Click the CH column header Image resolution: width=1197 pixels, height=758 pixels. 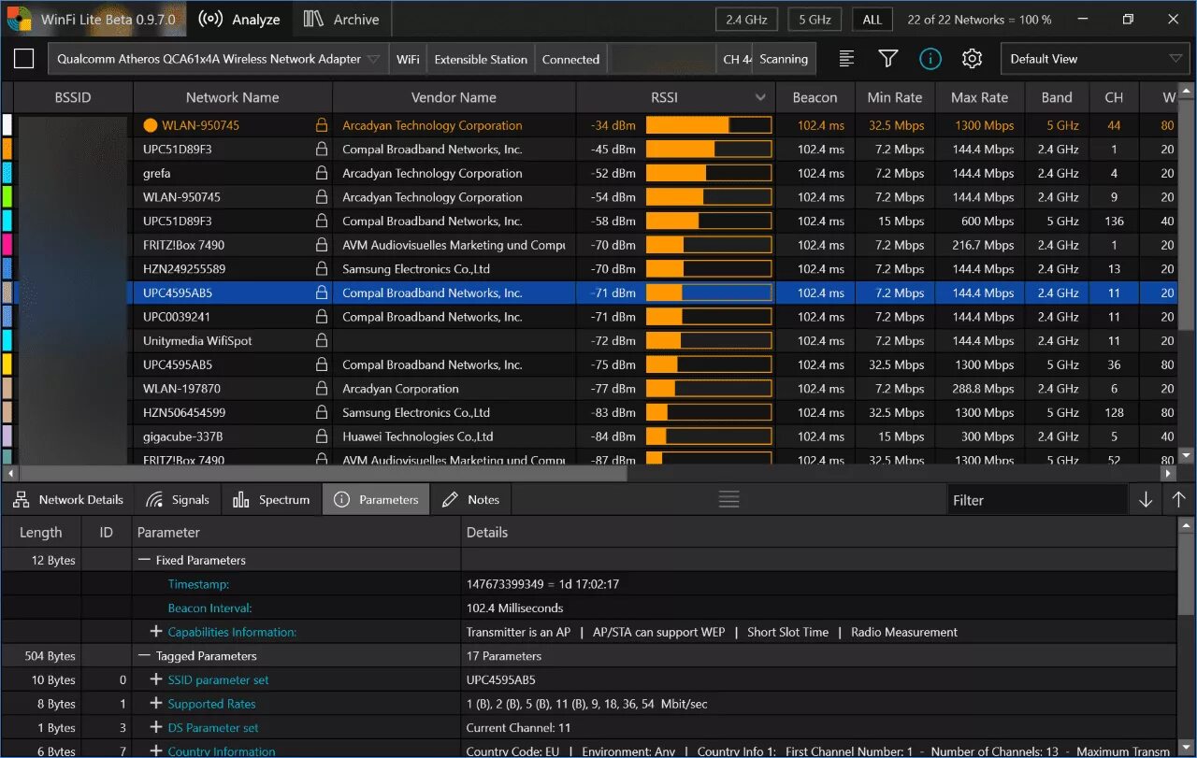(1114, 97)
